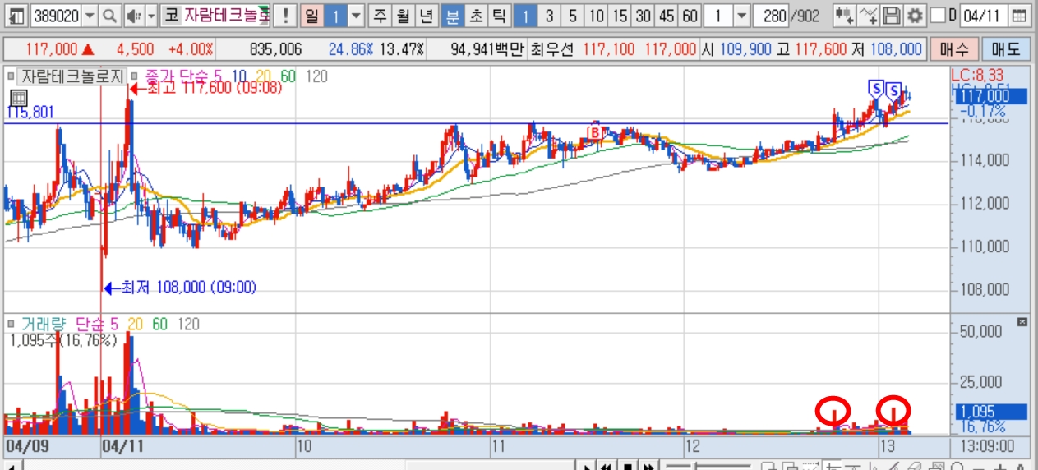This screenshot has width=1038, height=470.
Task: Click the stock name field 자람테크놀
Action: click(x=225, y=15)
